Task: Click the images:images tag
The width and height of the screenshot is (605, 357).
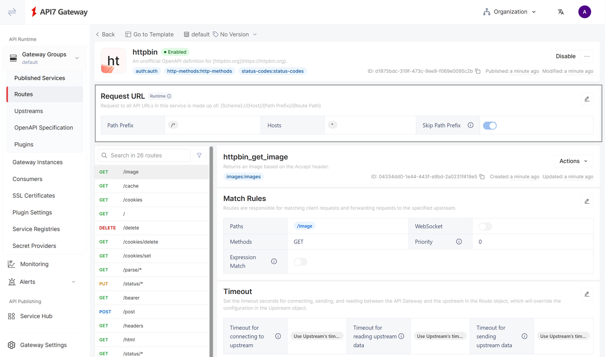Action: pos(243,177)
